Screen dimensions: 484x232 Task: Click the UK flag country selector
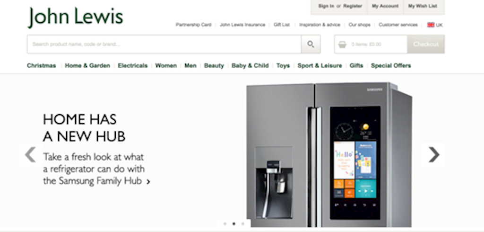435,25
